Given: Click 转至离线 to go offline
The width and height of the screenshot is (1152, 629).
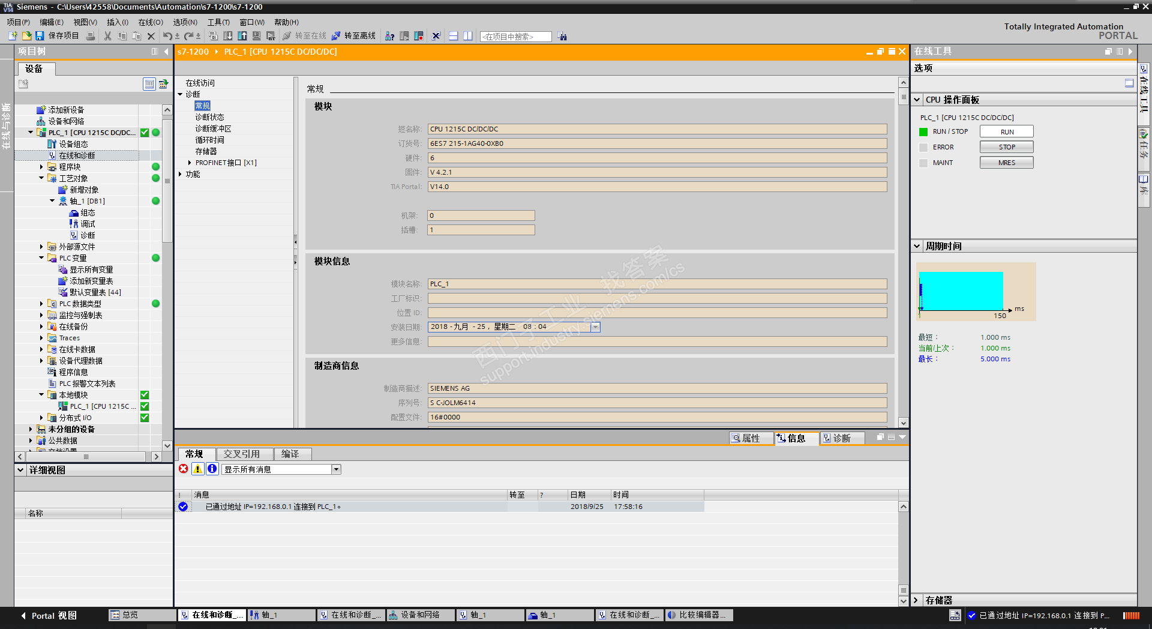Looking at the screenshot, I should coord(353,36).
